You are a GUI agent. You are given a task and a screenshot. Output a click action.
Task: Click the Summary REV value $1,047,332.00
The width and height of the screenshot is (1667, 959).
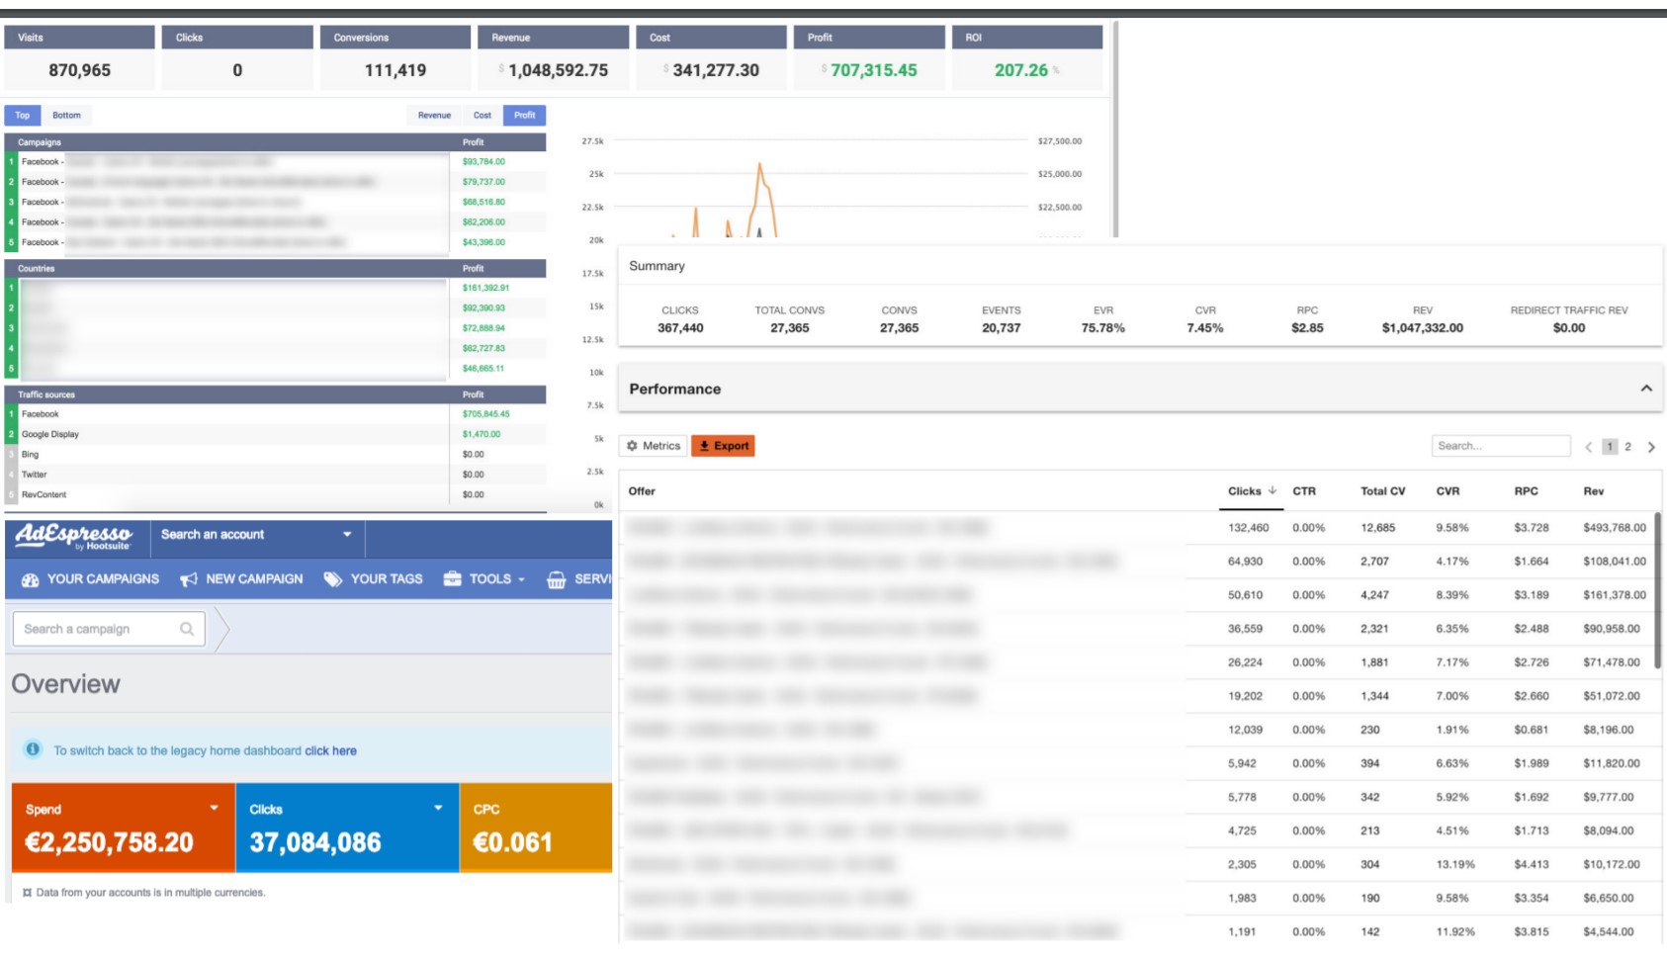point(1423,328)
